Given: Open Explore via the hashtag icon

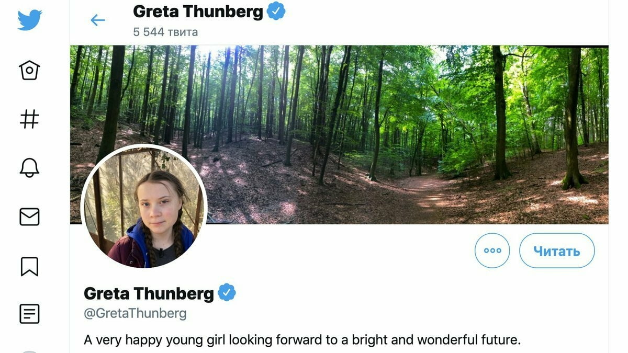Looking at the screenshot, I should pos(29,119).
